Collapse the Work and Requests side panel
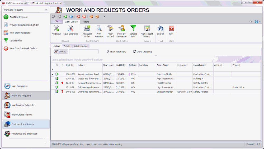Image resolution: width=264 pixels, height=149 pixels. click(46, 10)
